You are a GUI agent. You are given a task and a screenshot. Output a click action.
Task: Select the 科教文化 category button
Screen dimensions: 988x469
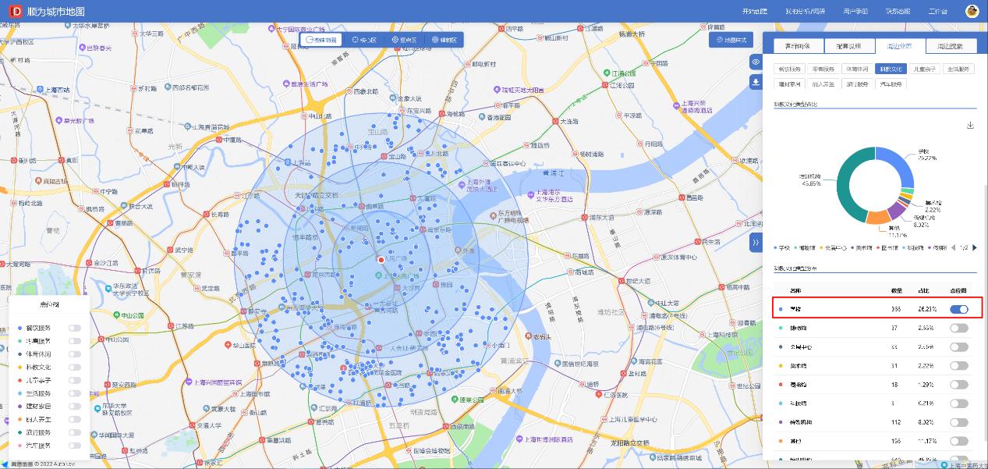[x=890, y=69]
